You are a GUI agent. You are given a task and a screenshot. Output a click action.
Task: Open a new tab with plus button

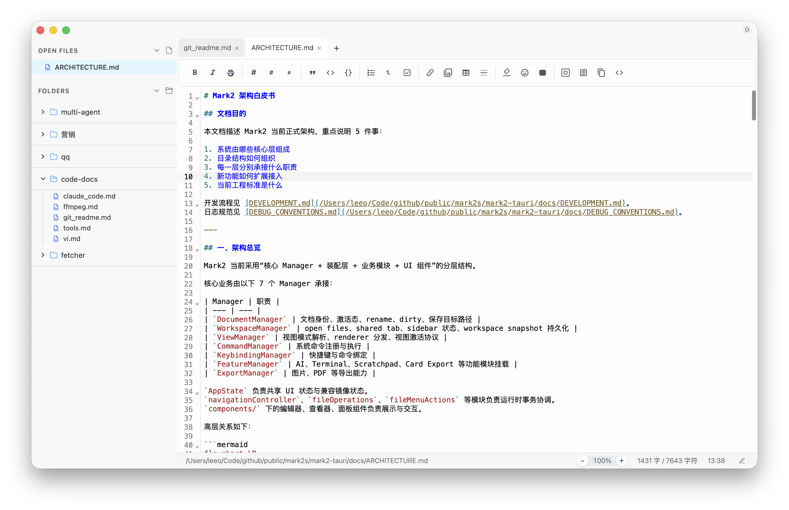(x=337, y=48)
